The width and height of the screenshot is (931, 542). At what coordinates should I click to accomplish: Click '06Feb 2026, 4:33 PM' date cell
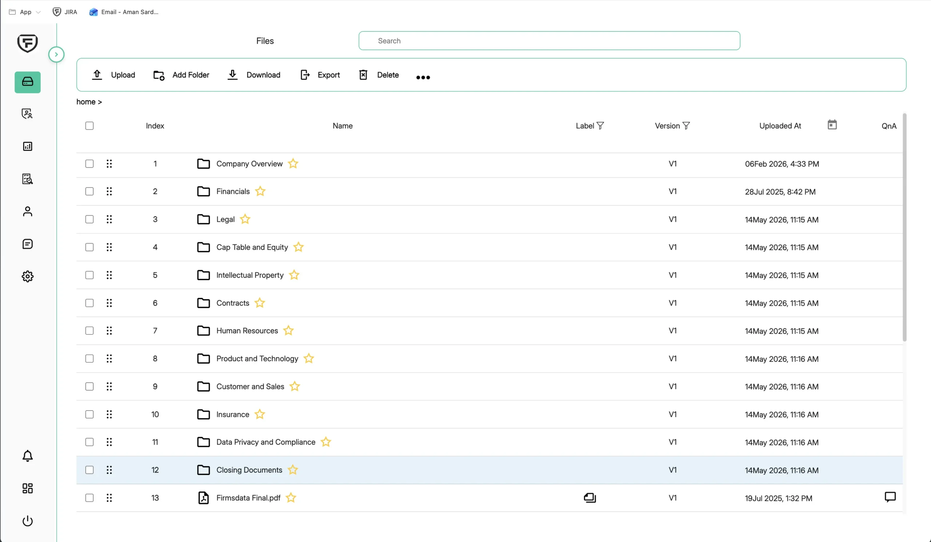point(782,164)
